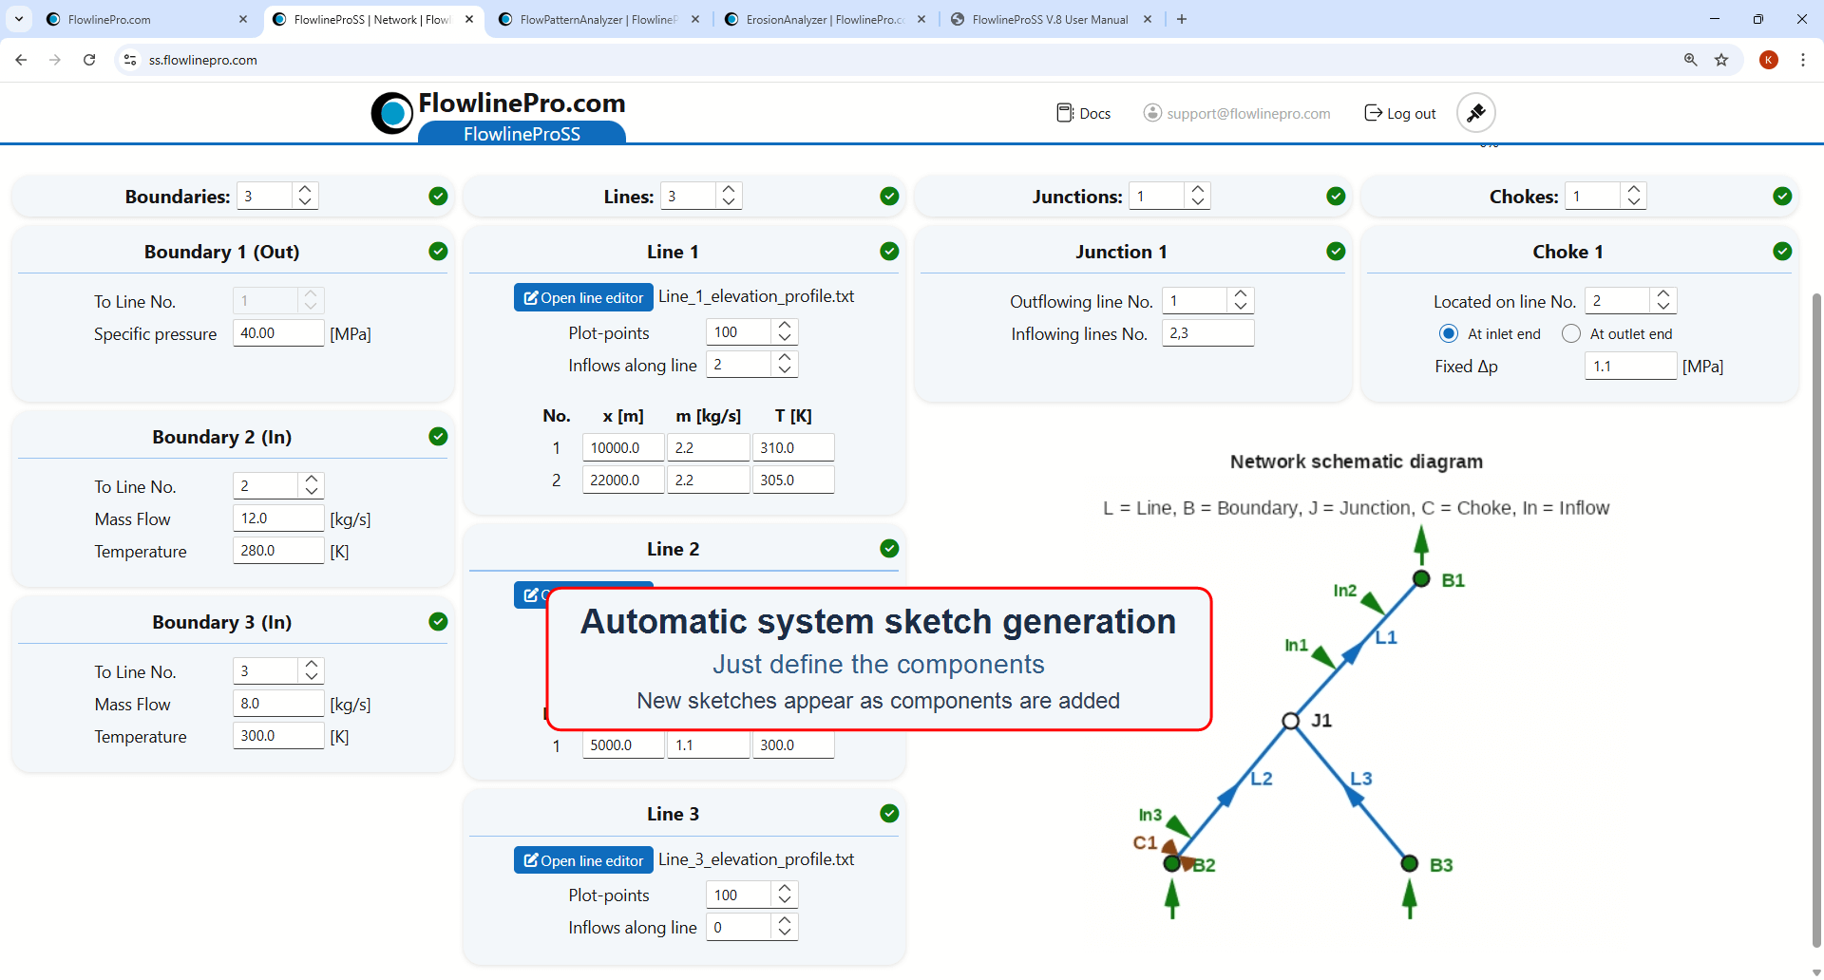
Task: Click the green check icon on Line 3 header
Action: (889, 813)
